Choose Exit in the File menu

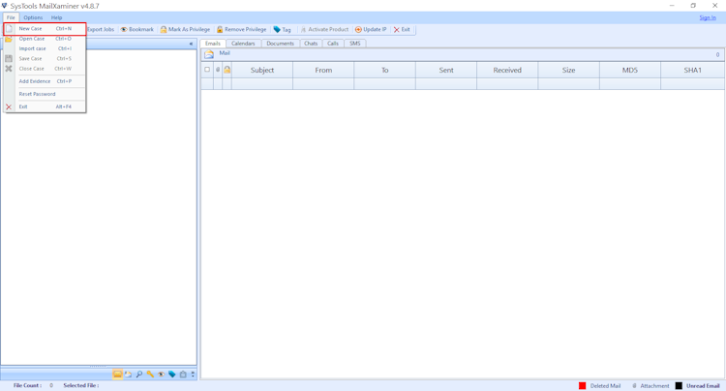pyautogui.click(x=45, y=106)
